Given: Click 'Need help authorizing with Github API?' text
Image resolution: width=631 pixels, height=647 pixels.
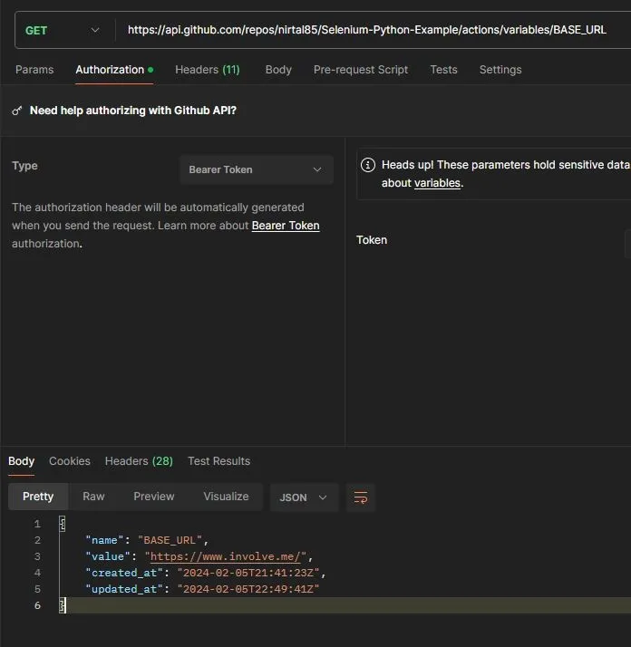Looking at the screenshot, I should [x=133, y=111].
